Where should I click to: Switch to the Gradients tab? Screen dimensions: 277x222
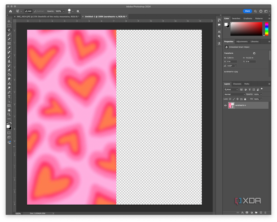click(x=248, y=18)
